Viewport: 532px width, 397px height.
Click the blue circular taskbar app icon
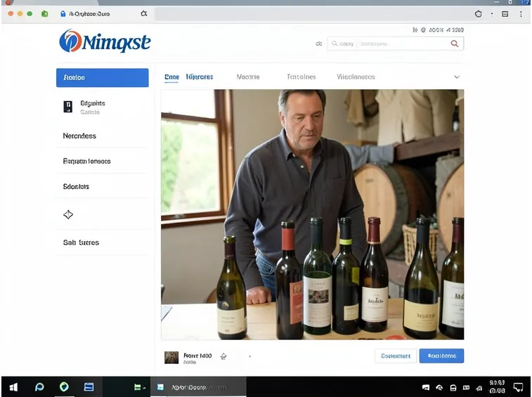pos(39,387)
